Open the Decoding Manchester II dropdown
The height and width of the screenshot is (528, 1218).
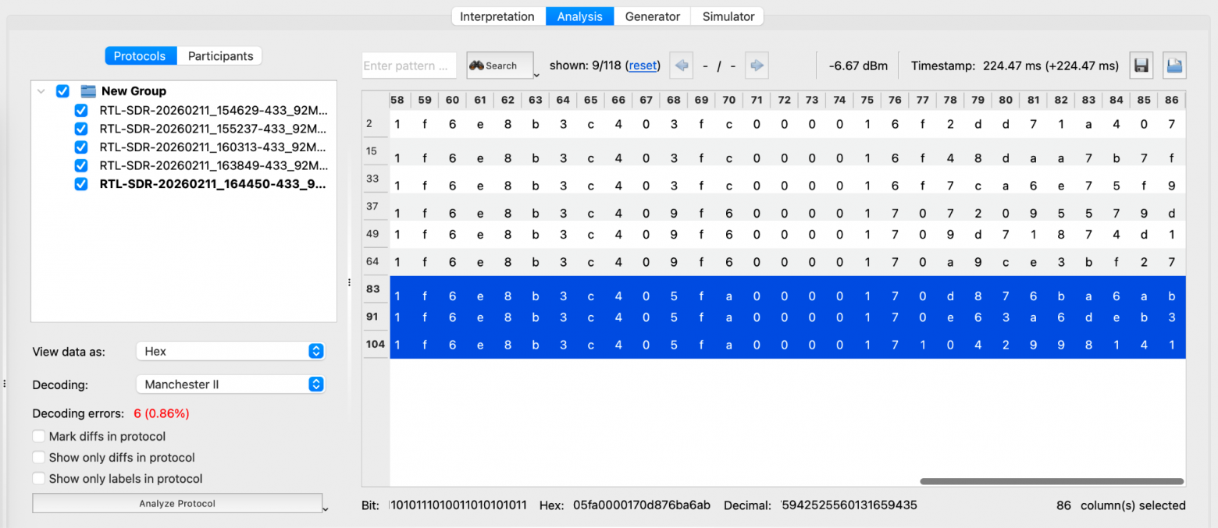230,384
